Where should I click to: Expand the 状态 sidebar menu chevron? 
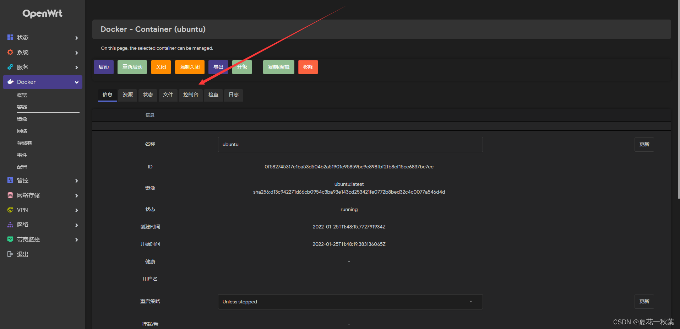pyautogui.click(x=76, y=38)
